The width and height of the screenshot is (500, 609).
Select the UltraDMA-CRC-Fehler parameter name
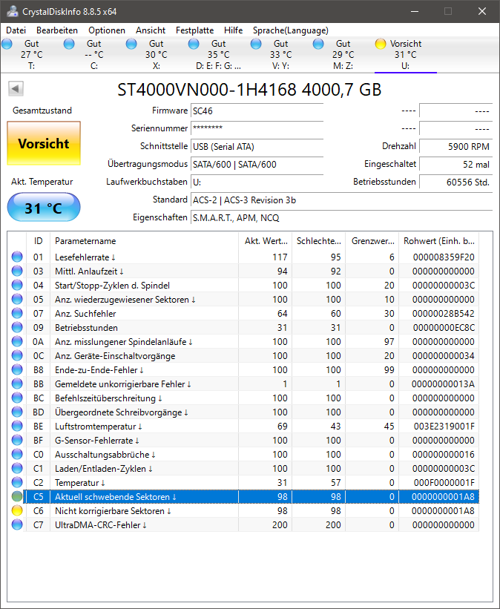101,525
